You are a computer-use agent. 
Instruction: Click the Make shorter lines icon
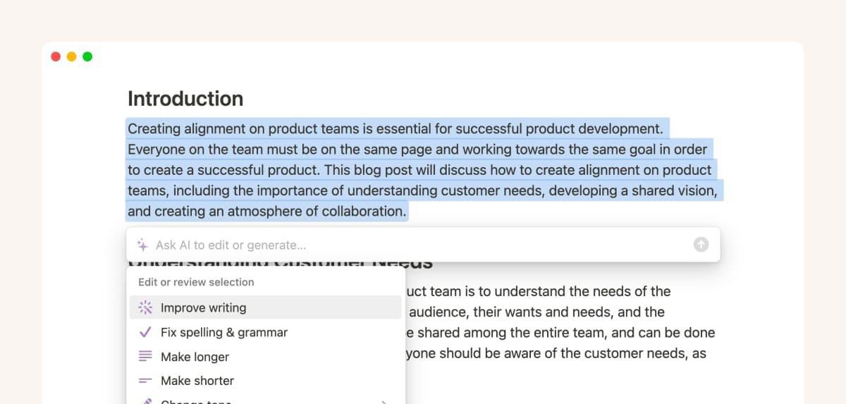[x=145, y=381]
